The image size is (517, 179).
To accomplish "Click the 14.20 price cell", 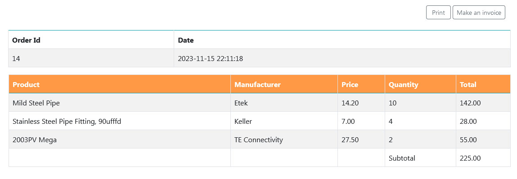I will click(361, 103).
